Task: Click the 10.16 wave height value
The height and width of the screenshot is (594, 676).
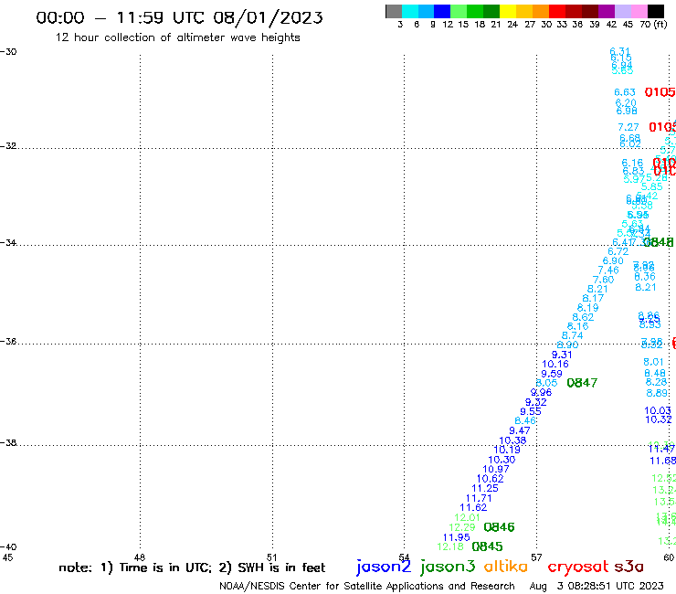Action: 555,364
